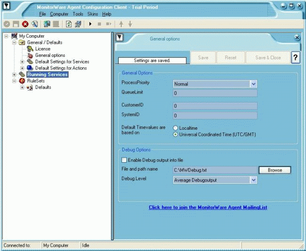Close the General options panel with X
The width and height of the screenshot is (306, 251).
(297, 38)
